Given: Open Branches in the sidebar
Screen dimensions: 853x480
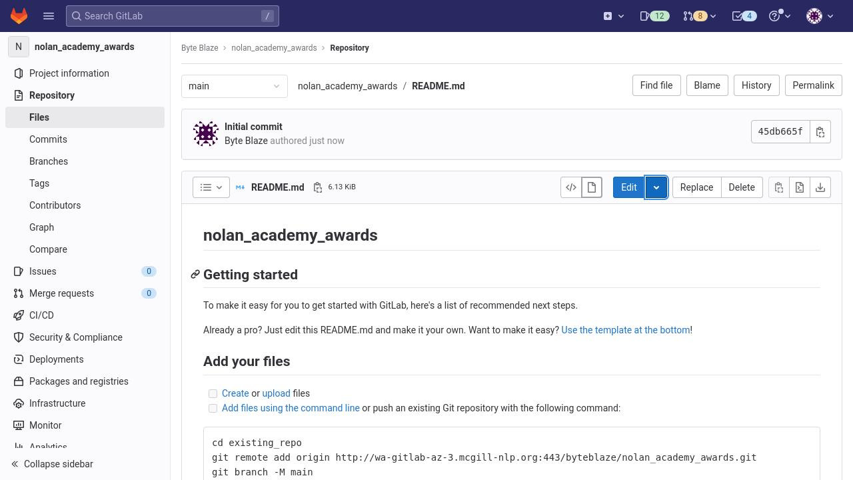Looking at the screenshot, I should click(85, 161).
